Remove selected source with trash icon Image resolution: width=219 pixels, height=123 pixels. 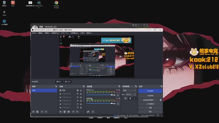[65, 112]
